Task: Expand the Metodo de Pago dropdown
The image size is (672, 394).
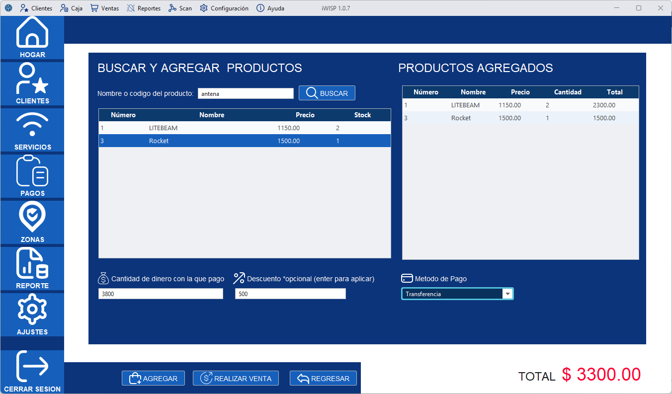Action: (507, 294)
